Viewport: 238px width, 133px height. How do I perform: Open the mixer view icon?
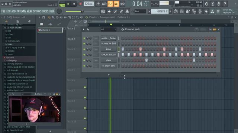[200, 11]
